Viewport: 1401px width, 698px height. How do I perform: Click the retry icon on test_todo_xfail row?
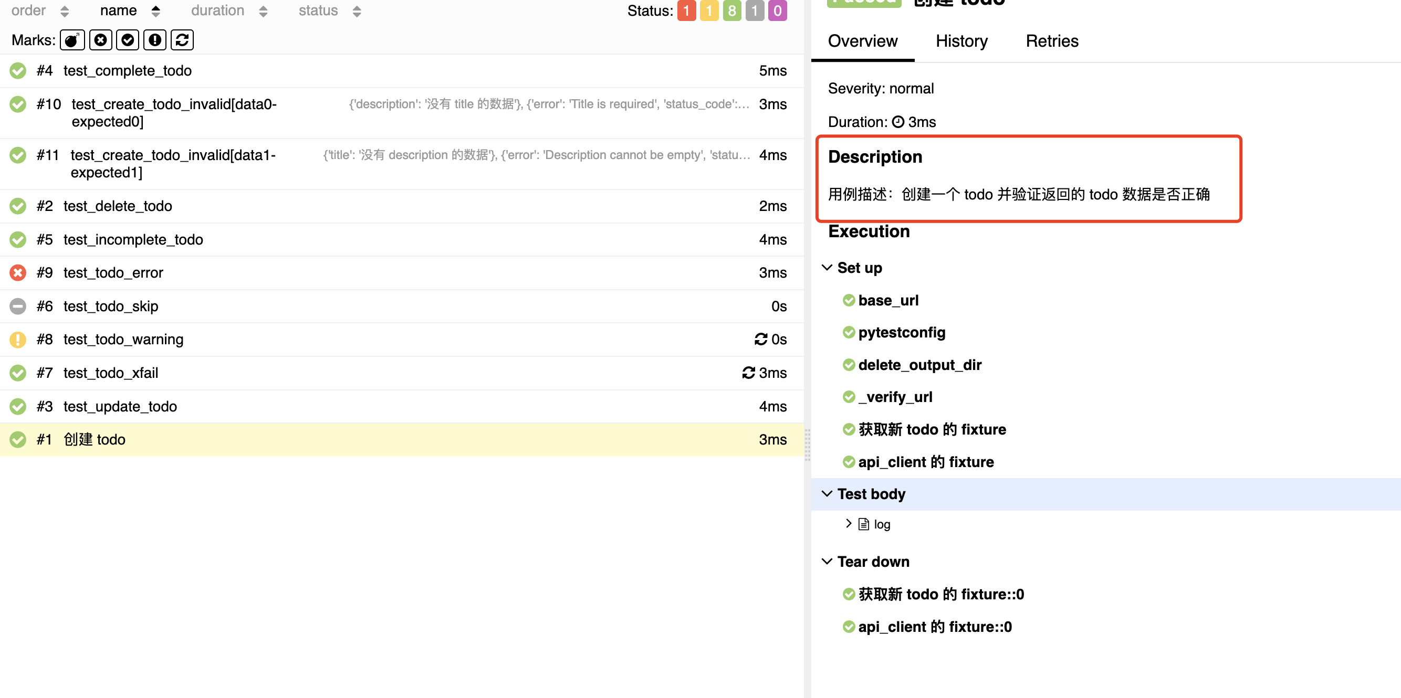[x=748, y=373]
